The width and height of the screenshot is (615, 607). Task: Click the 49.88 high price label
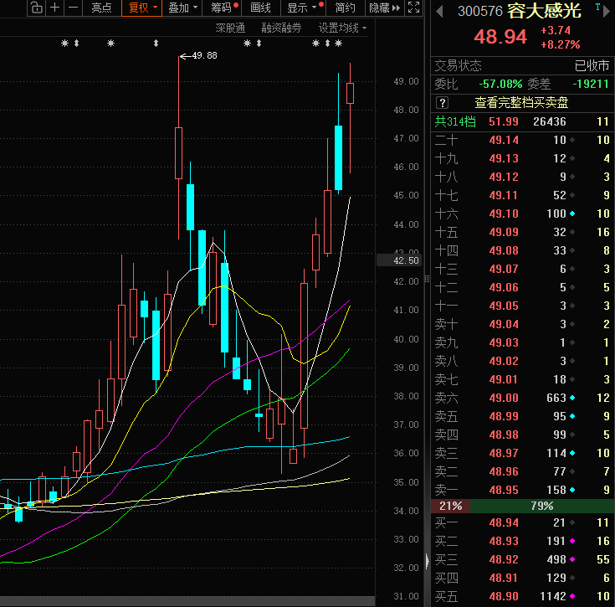[204, 56]
